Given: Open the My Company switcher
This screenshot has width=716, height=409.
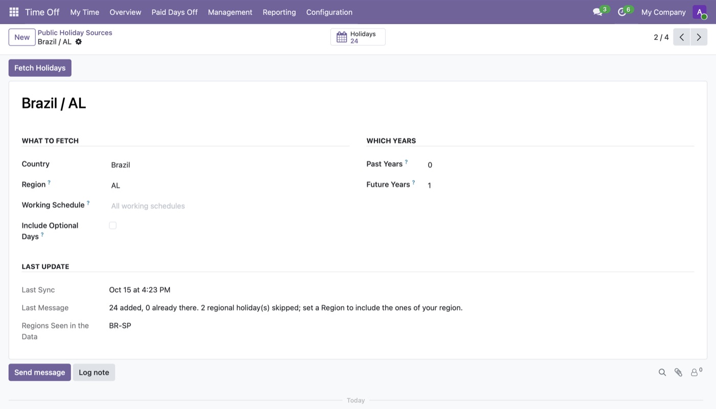Looking at the screenshot, I should pyautogui.click(x=663, y=12).
